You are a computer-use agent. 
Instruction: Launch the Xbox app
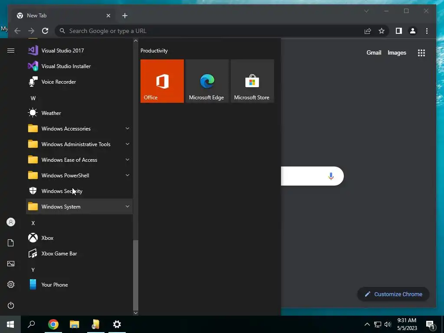79,238
